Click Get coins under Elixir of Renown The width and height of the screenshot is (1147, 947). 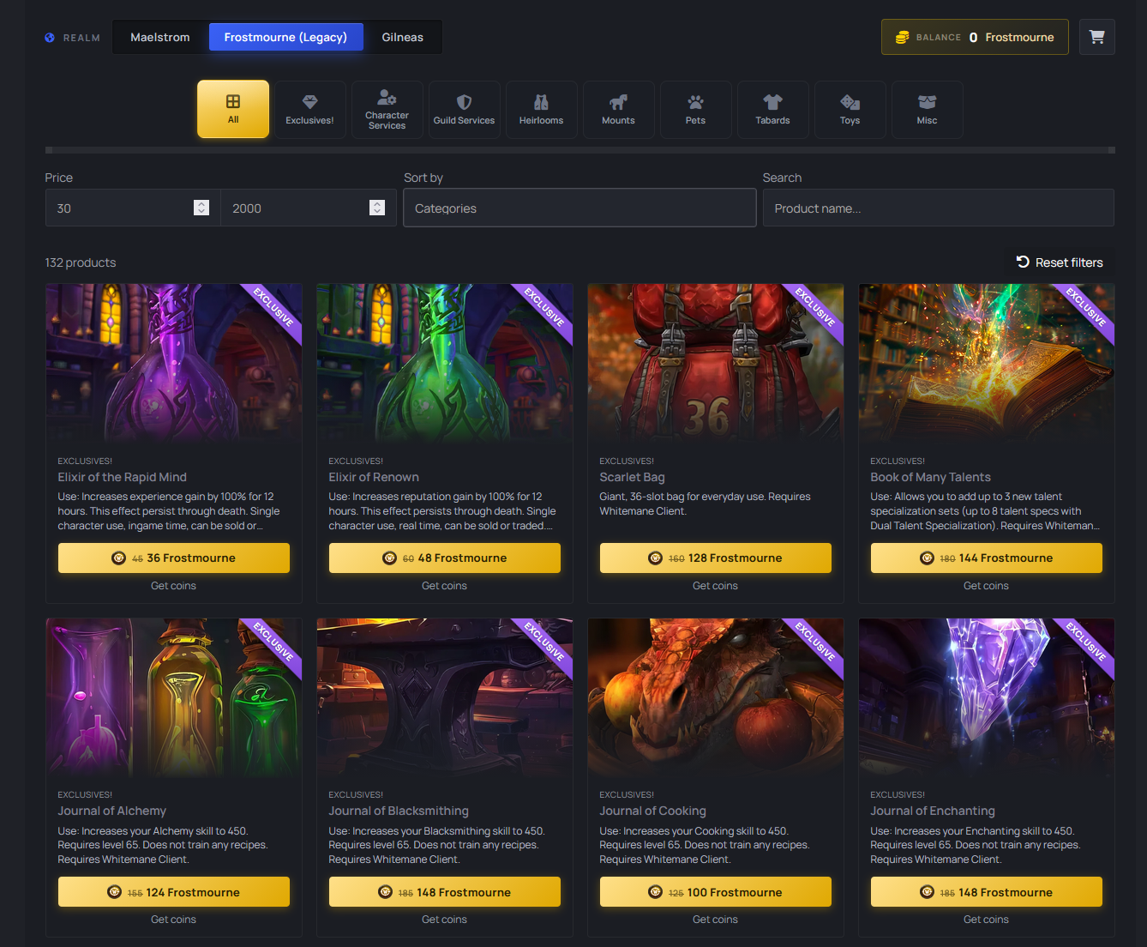[x=445, y=586]
